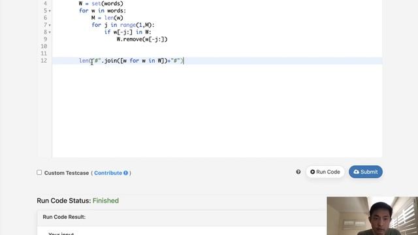
Task: Collapse the fold arrow on line 8
Action: pyautogui.click(x=50, y=33)
